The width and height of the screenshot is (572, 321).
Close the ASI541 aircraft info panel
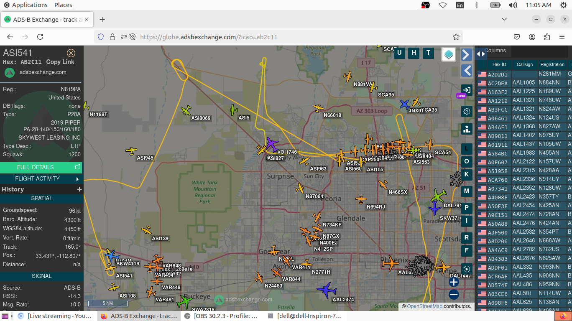click(71, 53)
